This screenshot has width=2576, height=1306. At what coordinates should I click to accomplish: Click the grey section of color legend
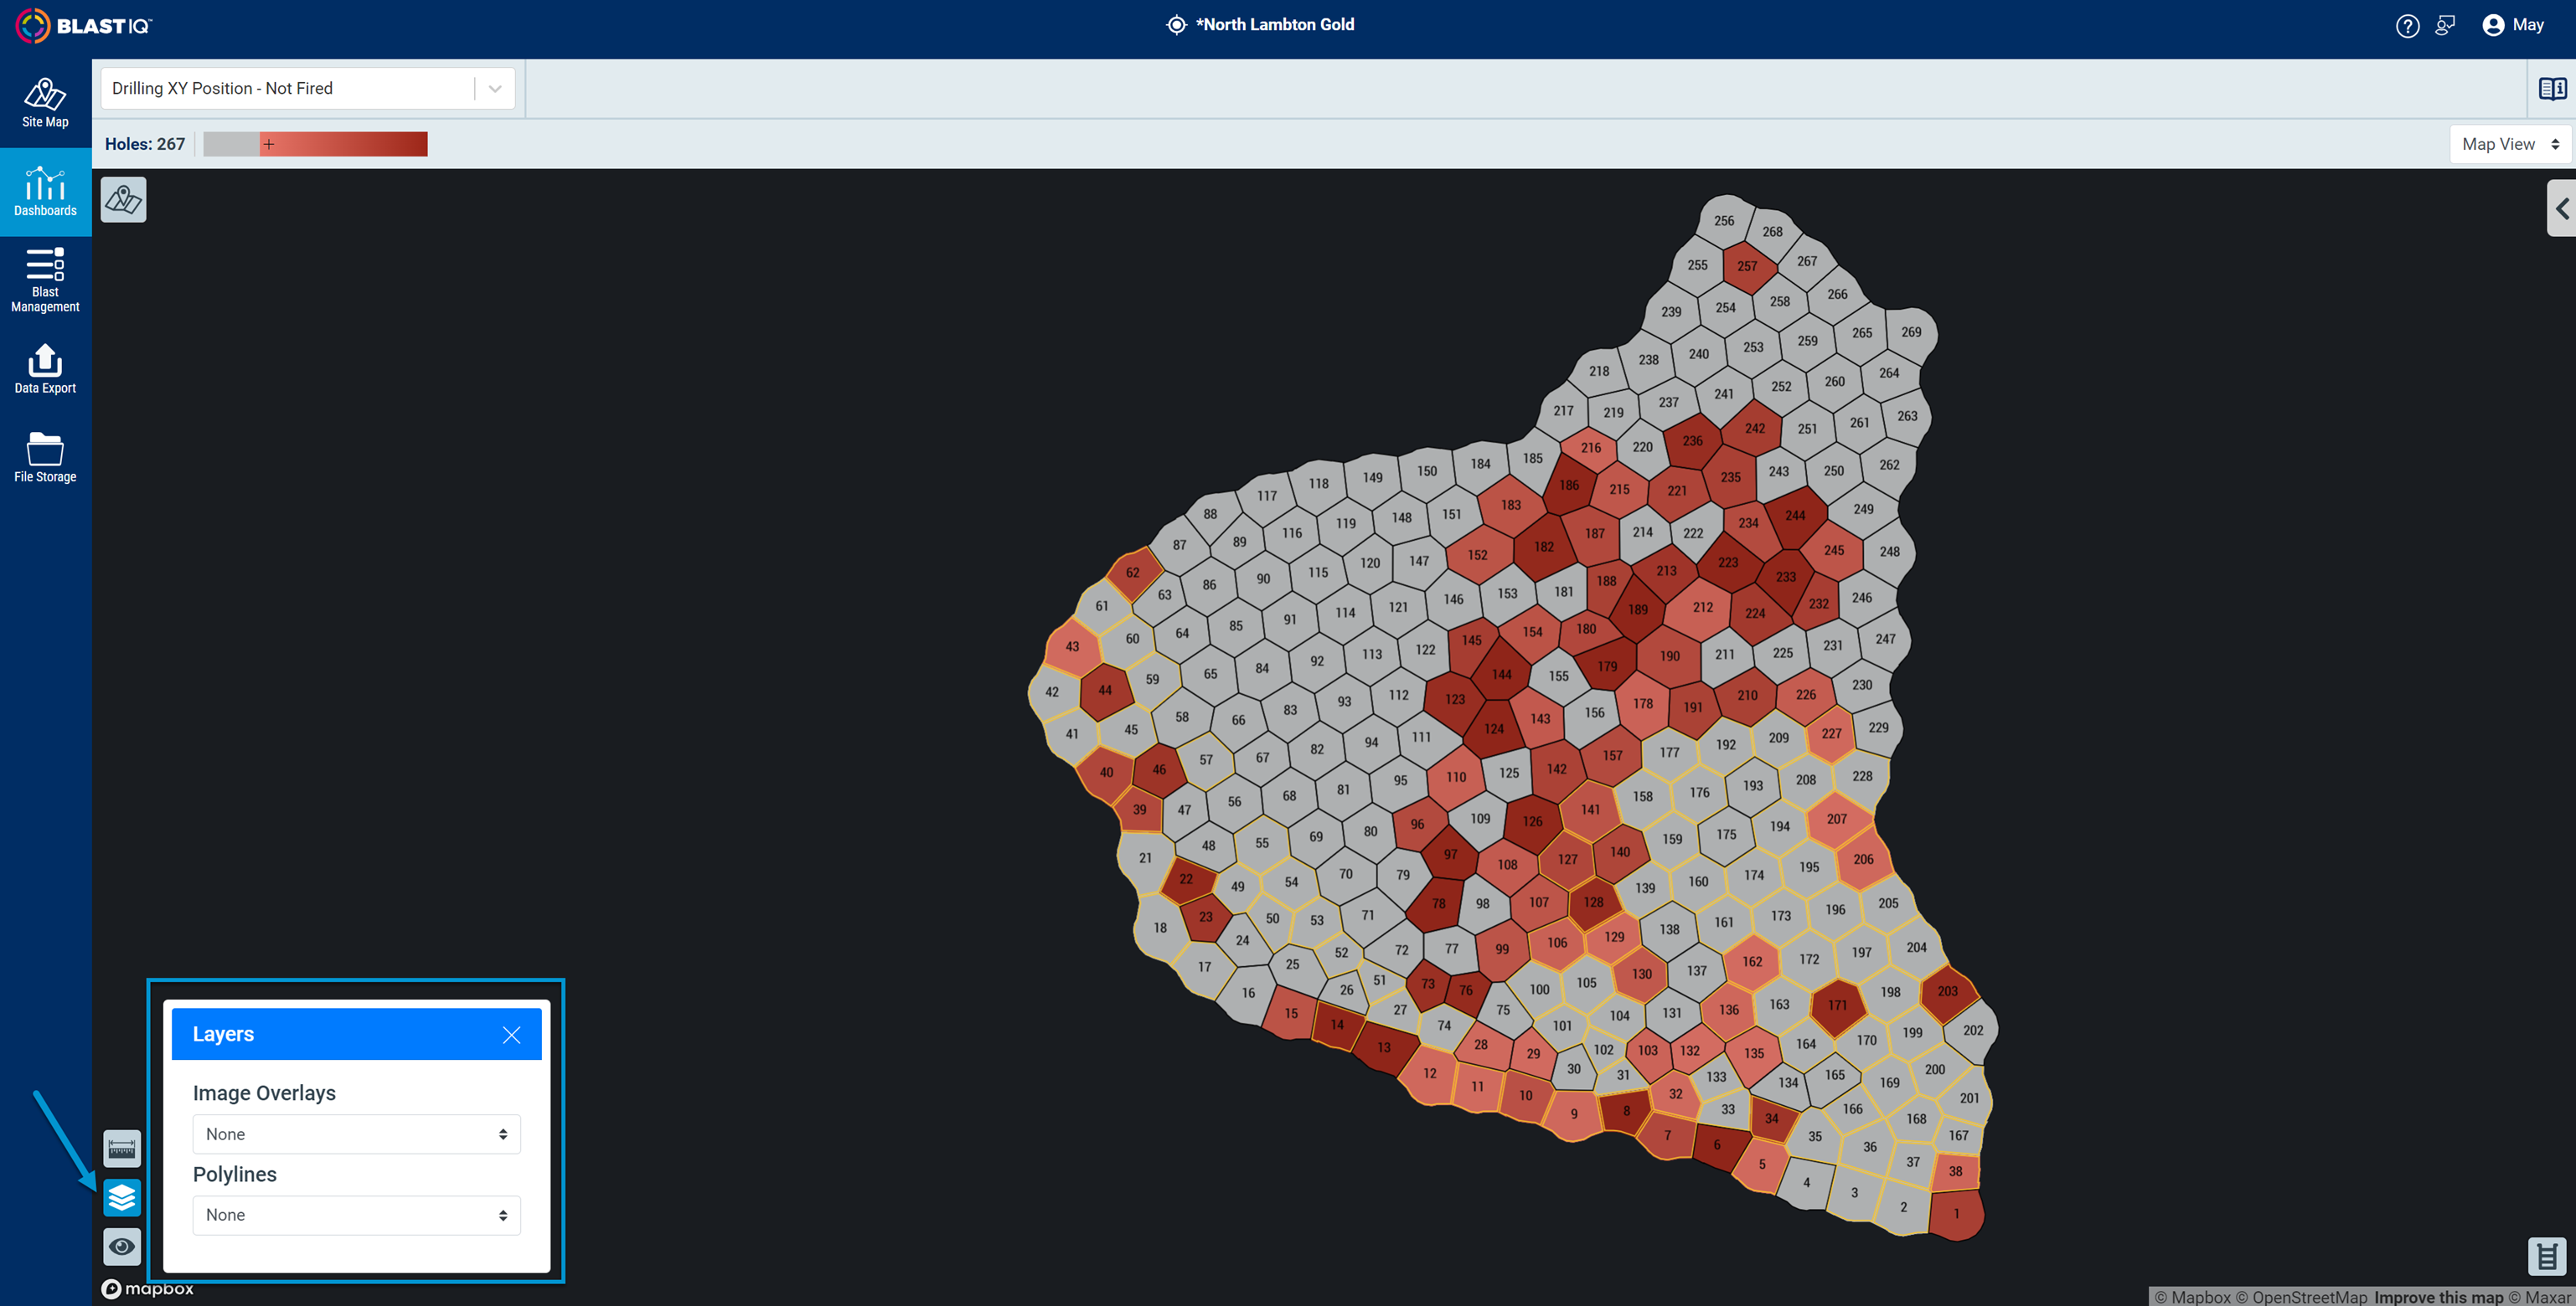[231, 144]
